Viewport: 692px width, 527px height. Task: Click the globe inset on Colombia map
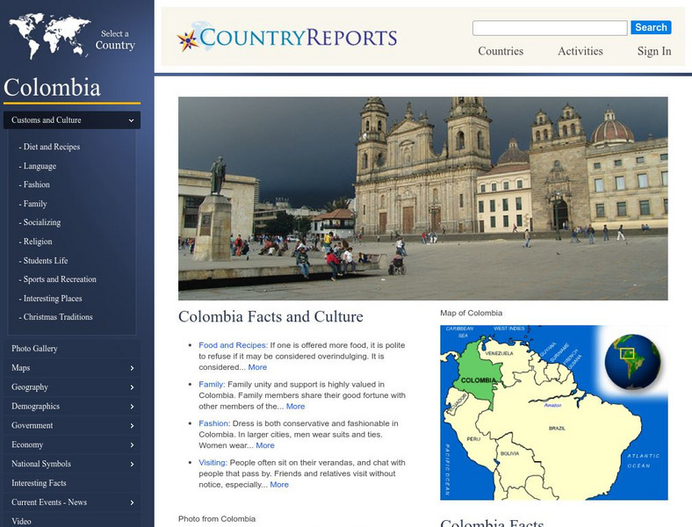(x=631, y=361)
